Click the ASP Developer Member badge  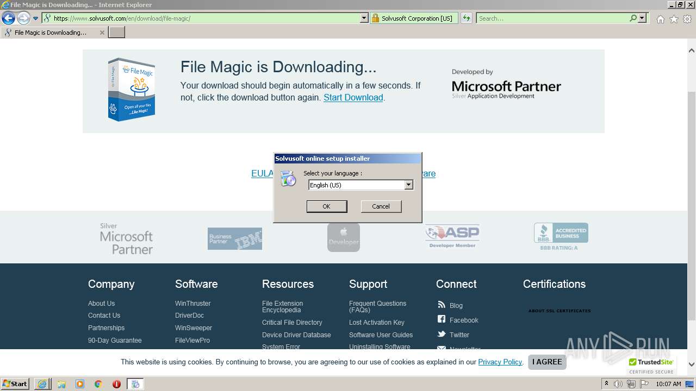(x=452, y=236)
